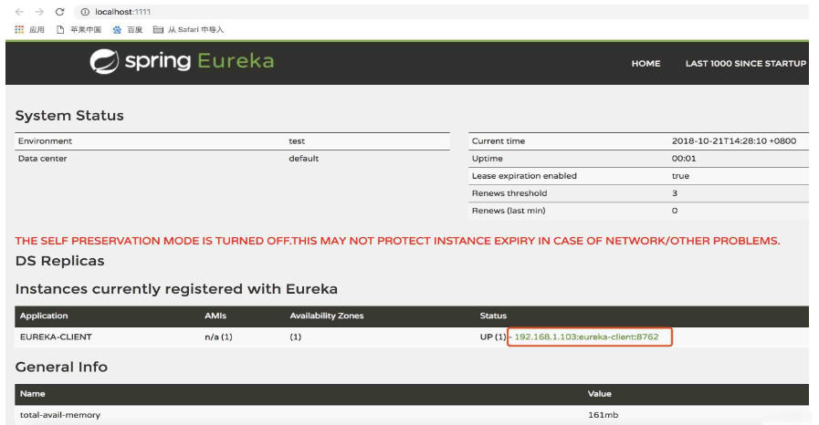Image resolution: width=819 pixels, height=425 pixels.
Task: Click the Spring leaf logo
Action: pyautogui.click(x=104, y=61)
